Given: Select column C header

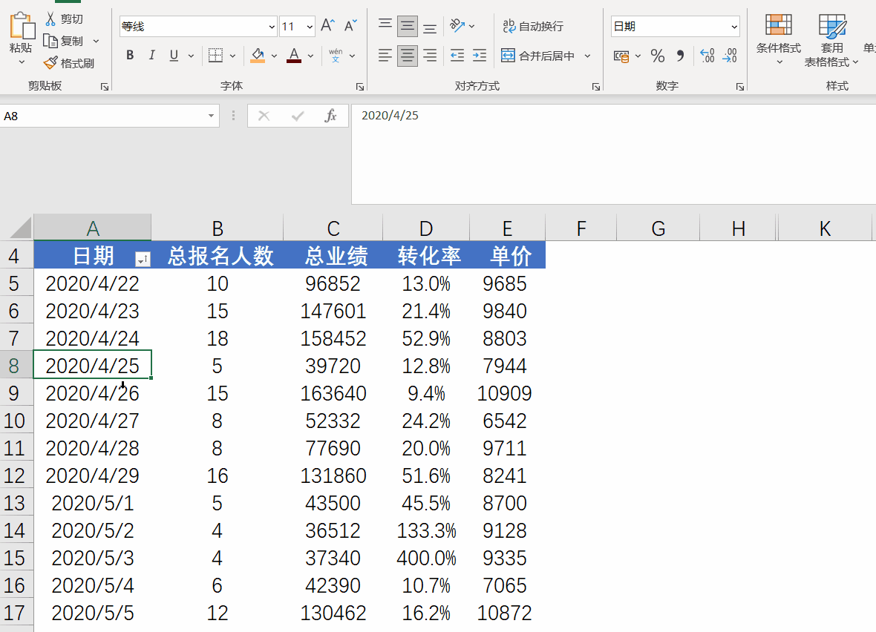Looking at the screenshot, I should pos(333,228).
